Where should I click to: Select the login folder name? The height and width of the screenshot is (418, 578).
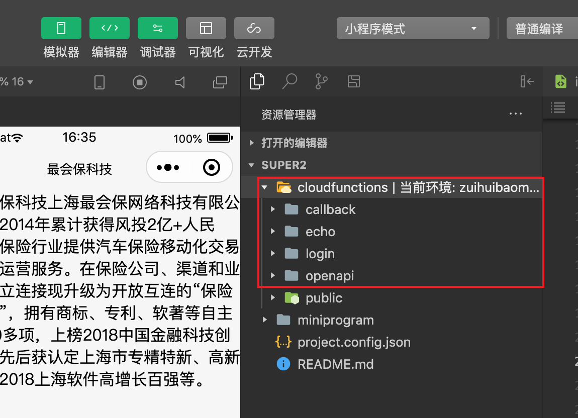point(320,254)
